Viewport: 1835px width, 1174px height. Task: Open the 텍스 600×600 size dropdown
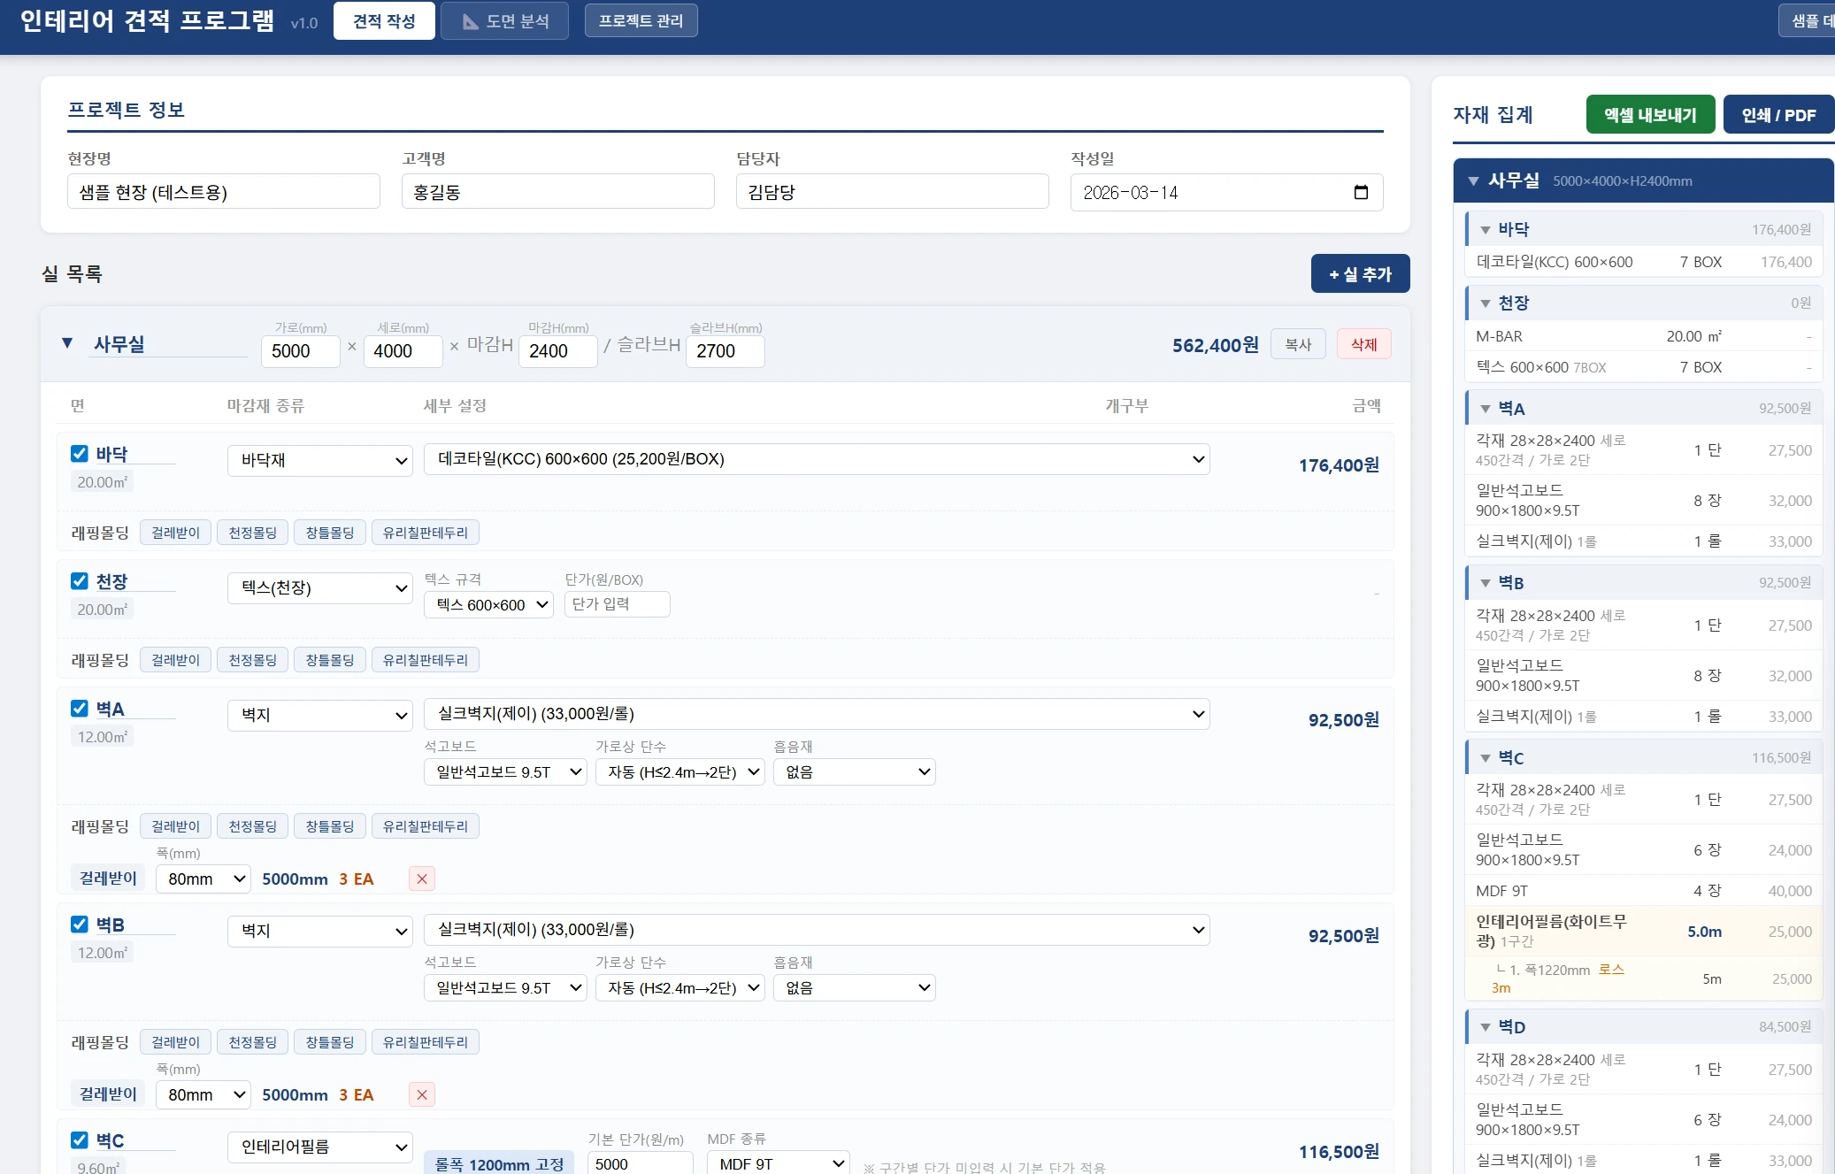tap(488, 605)
